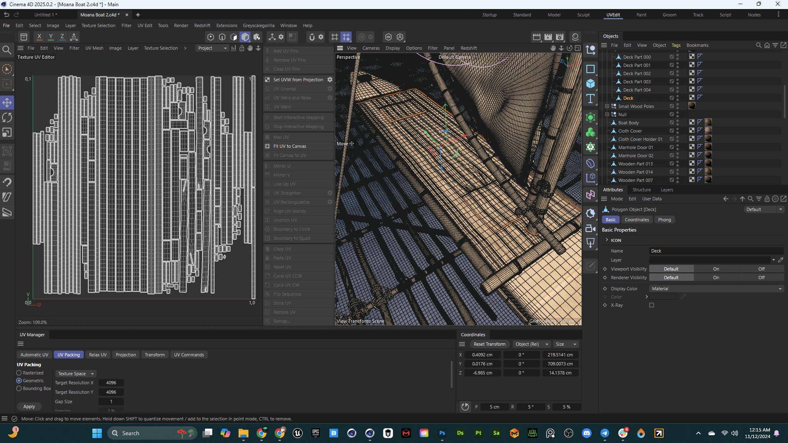Click the Camera object icon
788x443 pixels.
pyautogui.click(x=590, y=229)
